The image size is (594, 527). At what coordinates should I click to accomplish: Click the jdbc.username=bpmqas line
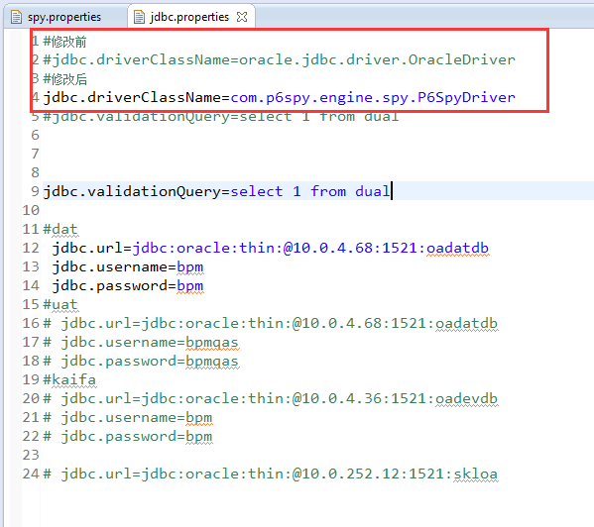click(x=141, y=343)
